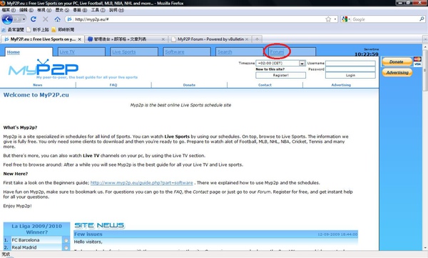Go back with the Firefox back arrow

coord(7,19)
